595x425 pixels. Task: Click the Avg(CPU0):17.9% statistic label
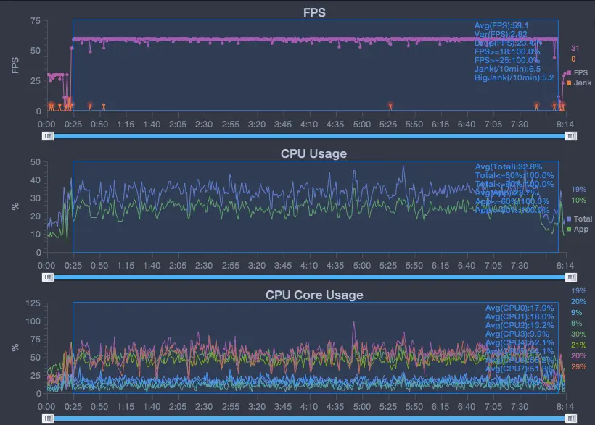coord(520,308)
